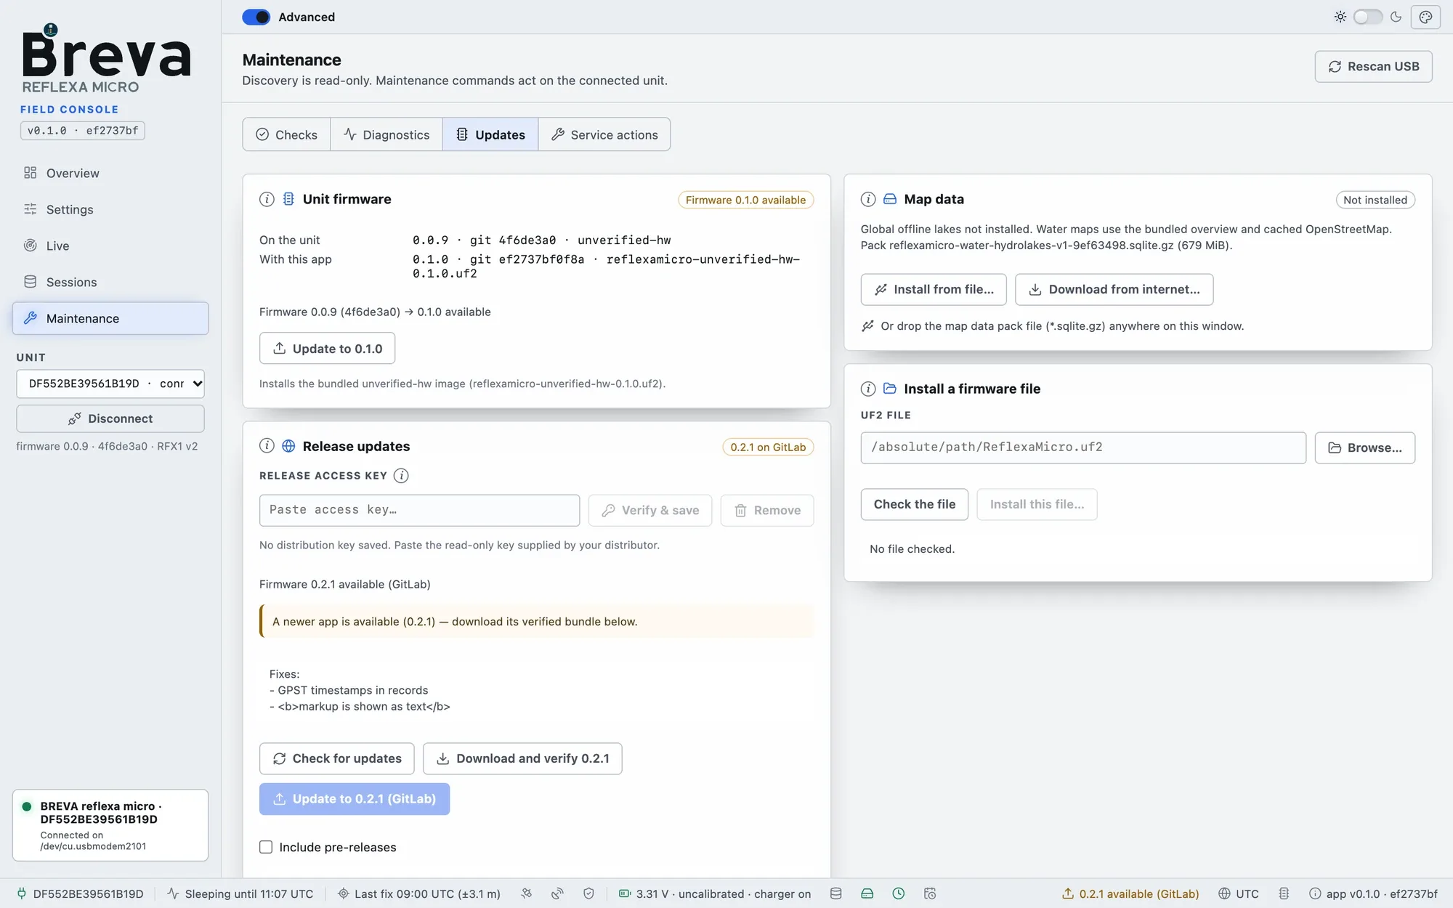Click the status bar shield icon
Viewport: 1453px width, 908px height.
point(588,893)
